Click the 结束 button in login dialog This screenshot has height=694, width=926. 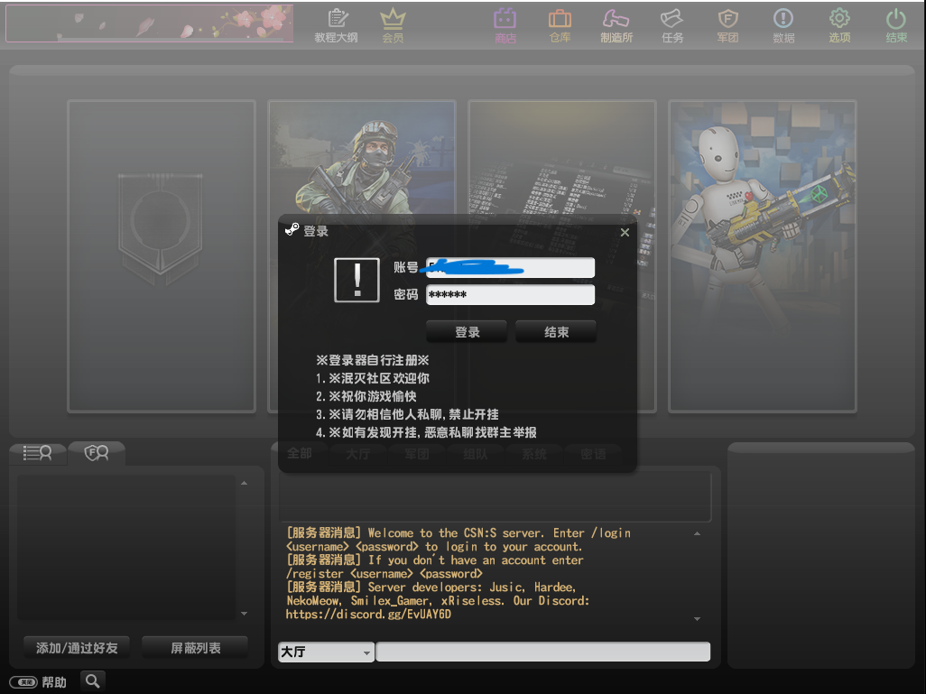click(556, 332)
